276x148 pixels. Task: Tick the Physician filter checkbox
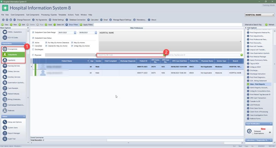33,55
